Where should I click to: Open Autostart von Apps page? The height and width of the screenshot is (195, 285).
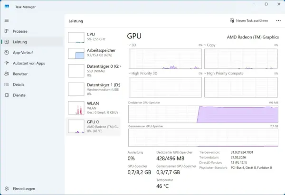tap(32, 63)
